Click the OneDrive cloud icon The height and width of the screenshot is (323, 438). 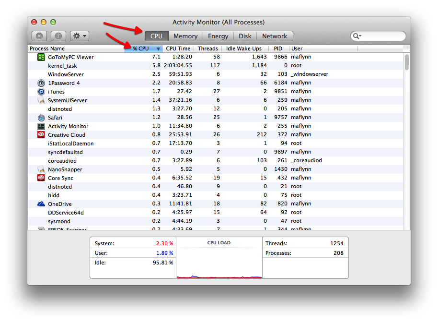click(x=41, y=204)
